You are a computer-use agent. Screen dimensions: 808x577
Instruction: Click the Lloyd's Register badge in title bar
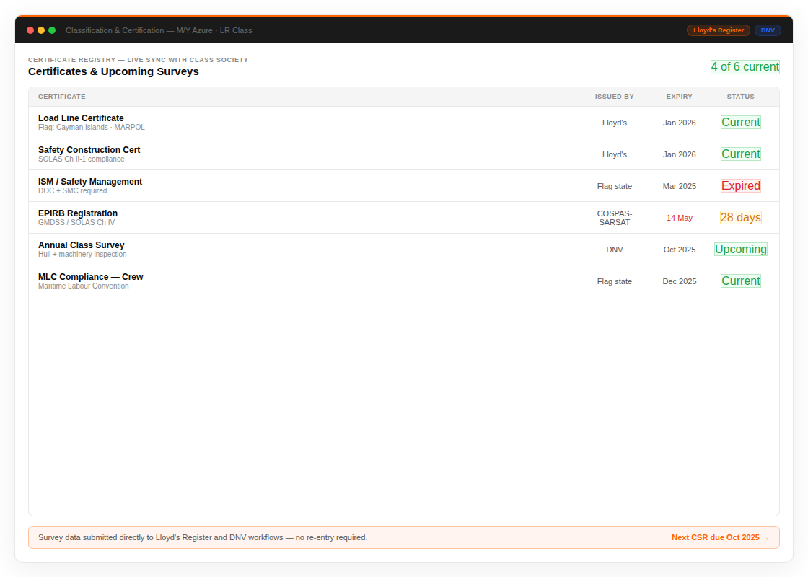point(719,30)
